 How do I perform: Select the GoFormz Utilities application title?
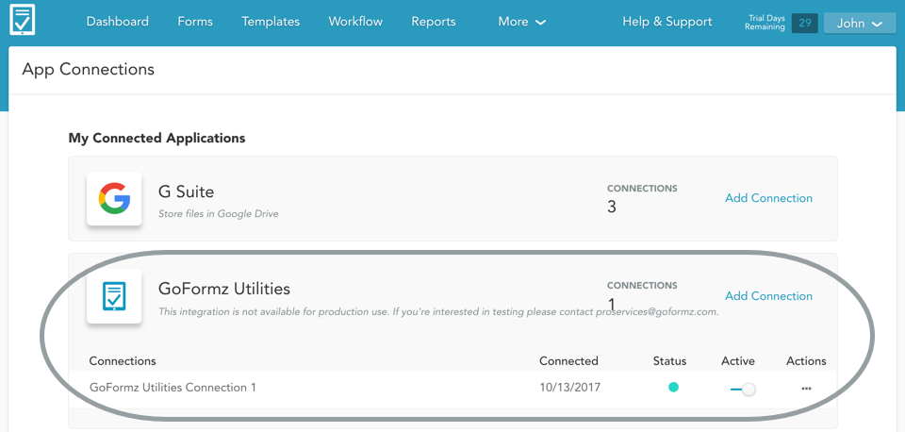pyautogui.click(x=224, y=289)
